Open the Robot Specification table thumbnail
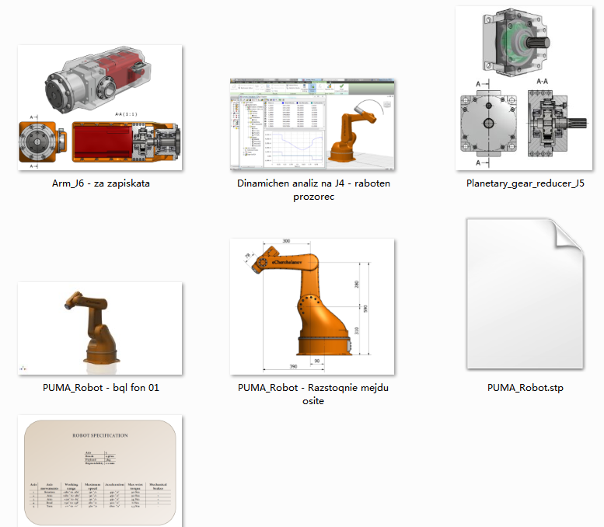The width and height of the screenshot is (604, 527). click(100, 471)
